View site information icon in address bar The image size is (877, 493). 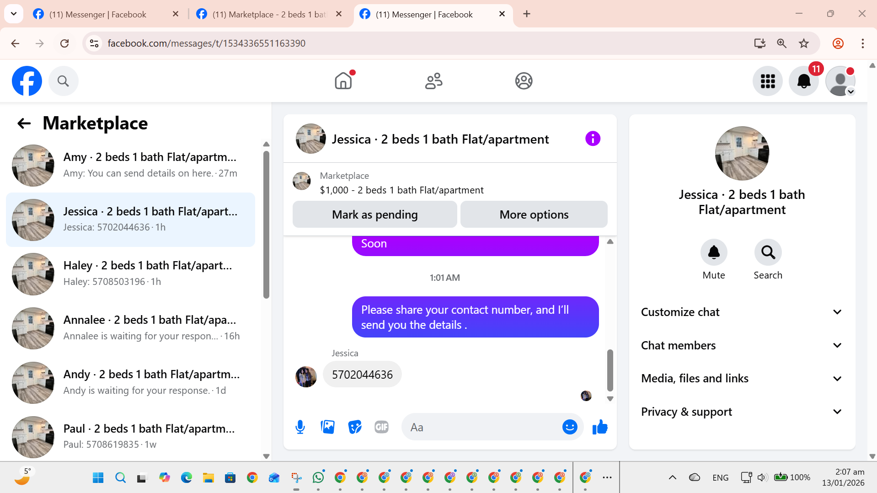tap(94, 43)
